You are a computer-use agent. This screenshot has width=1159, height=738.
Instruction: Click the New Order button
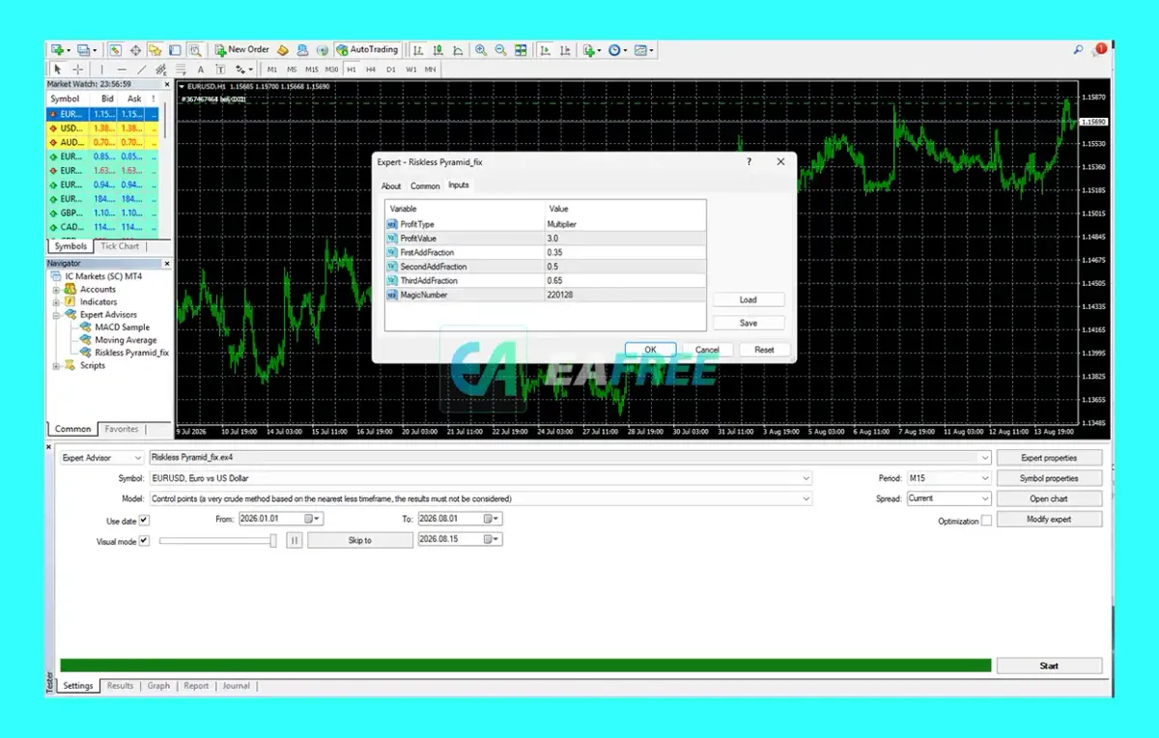[x=242, y=49]
